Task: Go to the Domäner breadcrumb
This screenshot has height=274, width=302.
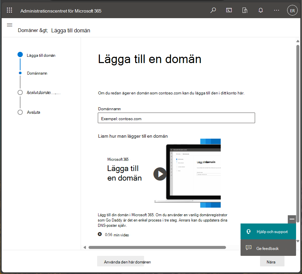Action: (28, 30)
